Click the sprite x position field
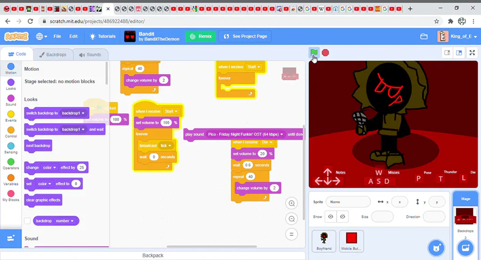Screen dimensions: 481x260 tap(399, 202)
